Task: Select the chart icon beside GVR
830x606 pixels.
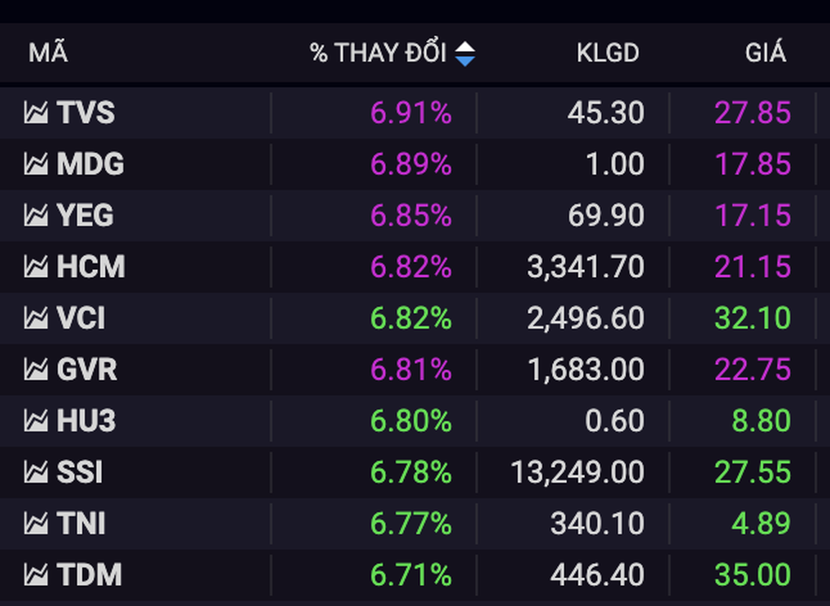Action: (x=36, y=370)
